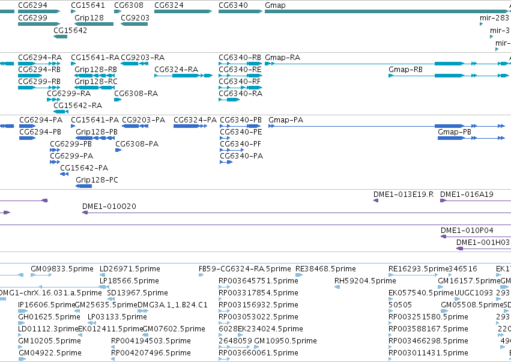
Task: Click the DME1-001H03 clone
Action: [x=483, y=249]
